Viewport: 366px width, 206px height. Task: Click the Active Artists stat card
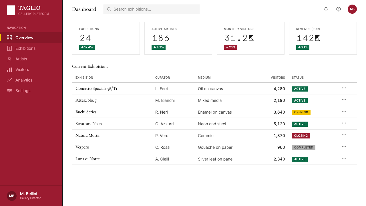[178, 38]
